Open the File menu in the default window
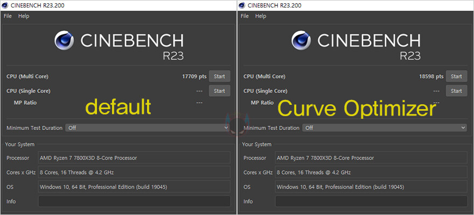This screenshot has height=215, width=474. pyautogui.click(x=8, y=16)
